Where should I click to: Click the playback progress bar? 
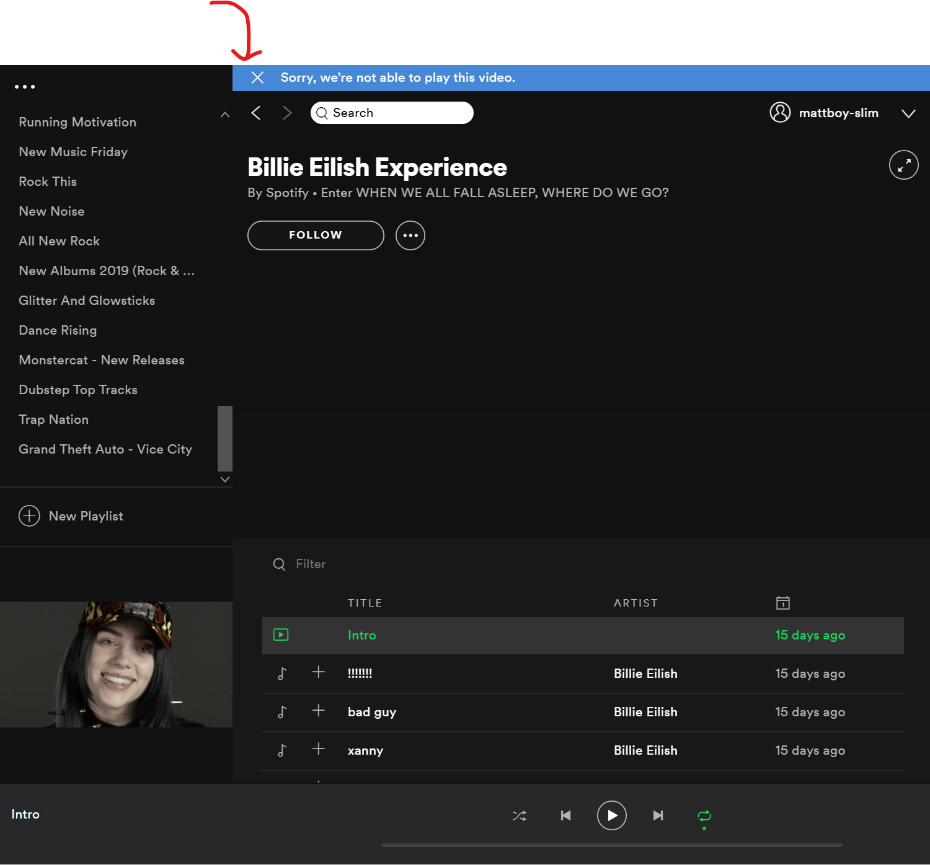coord(611,845)
